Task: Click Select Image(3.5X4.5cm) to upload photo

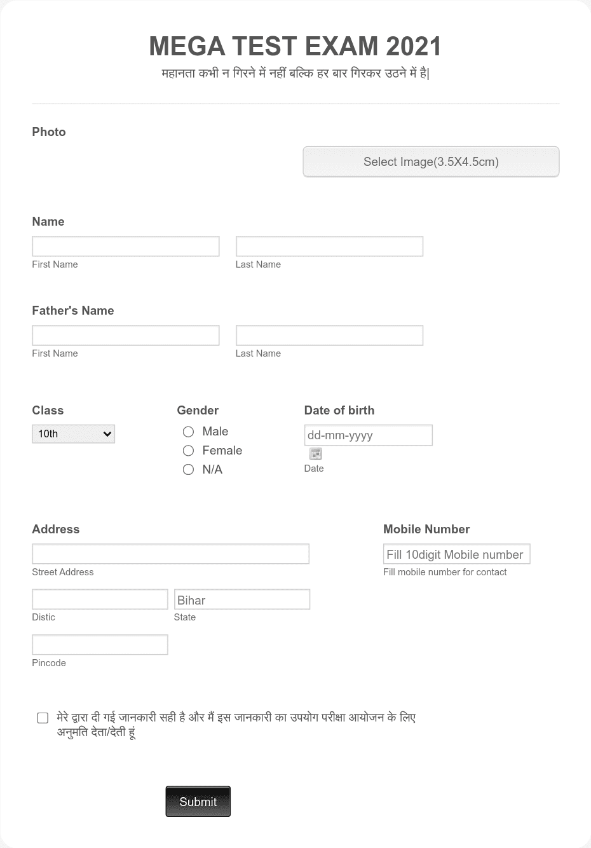Action: point(431,161)
